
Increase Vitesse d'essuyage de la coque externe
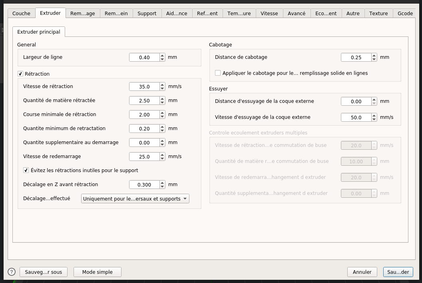374,115
